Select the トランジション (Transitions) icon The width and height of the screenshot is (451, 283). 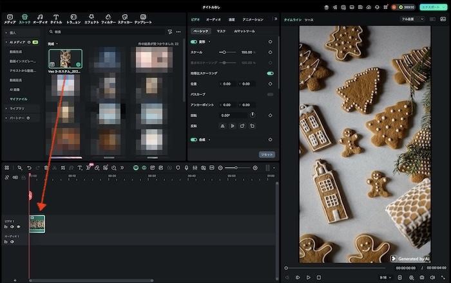coord(73,19)
